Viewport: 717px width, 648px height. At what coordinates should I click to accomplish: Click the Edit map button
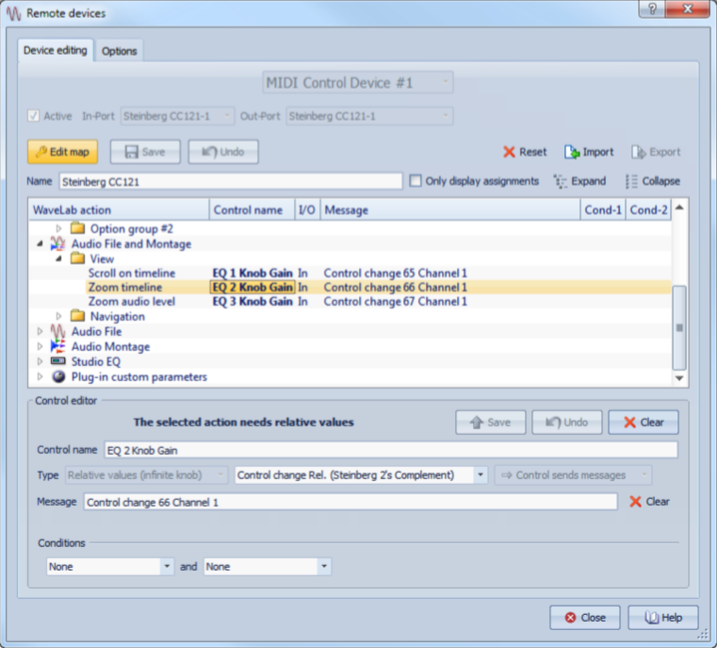tap(62, 152)
